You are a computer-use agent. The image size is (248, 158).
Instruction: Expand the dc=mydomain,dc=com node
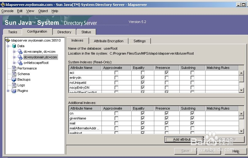pos(14,57)
